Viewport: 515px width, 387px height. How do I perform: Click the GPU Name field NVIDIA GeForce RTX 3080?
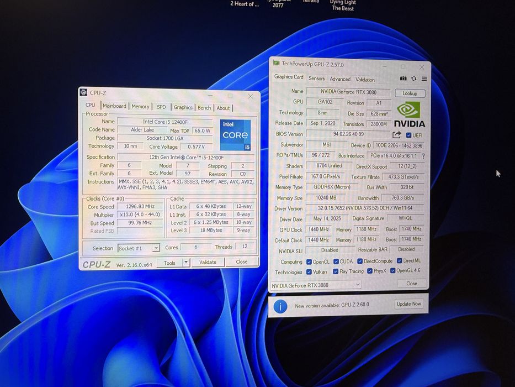(x=348, y=92)
